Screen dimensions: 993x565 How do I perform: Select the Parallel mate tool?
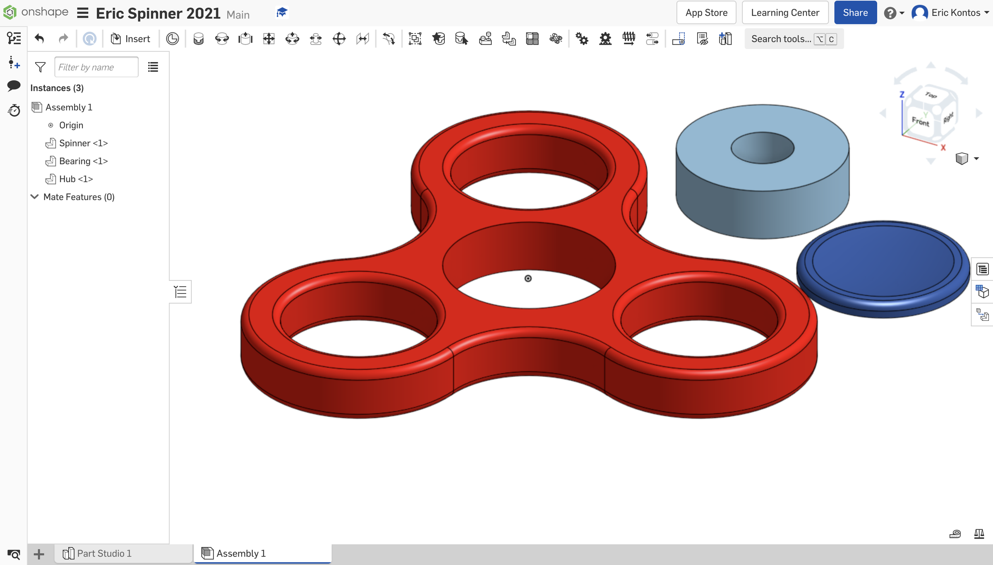(x=362, y=38)
